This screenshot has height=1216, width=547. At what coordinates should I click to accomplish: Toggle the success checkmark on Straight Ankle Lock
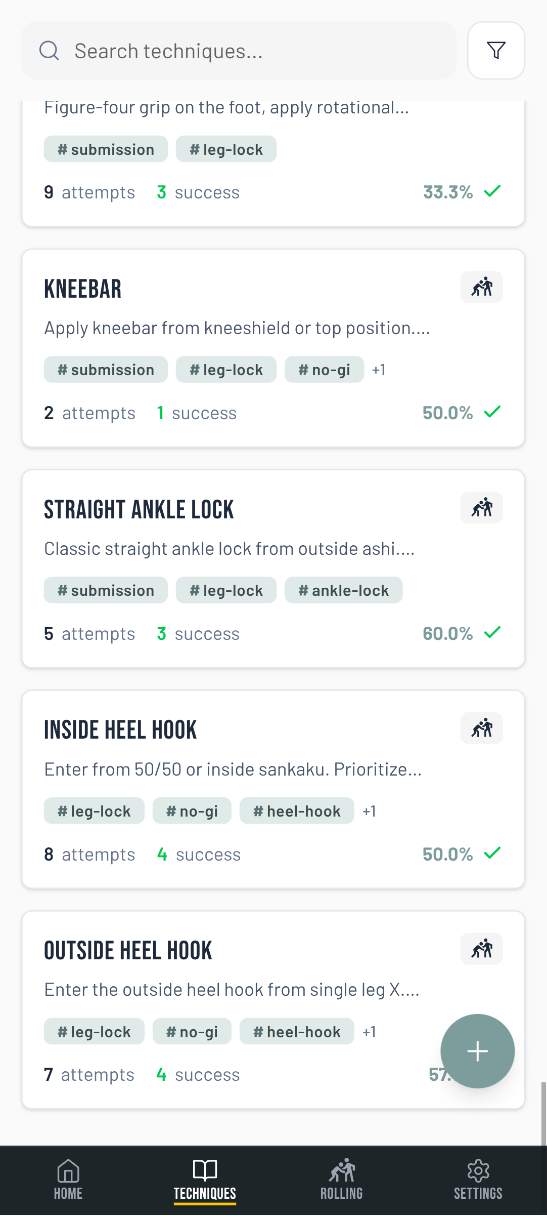tap(492, 632)
